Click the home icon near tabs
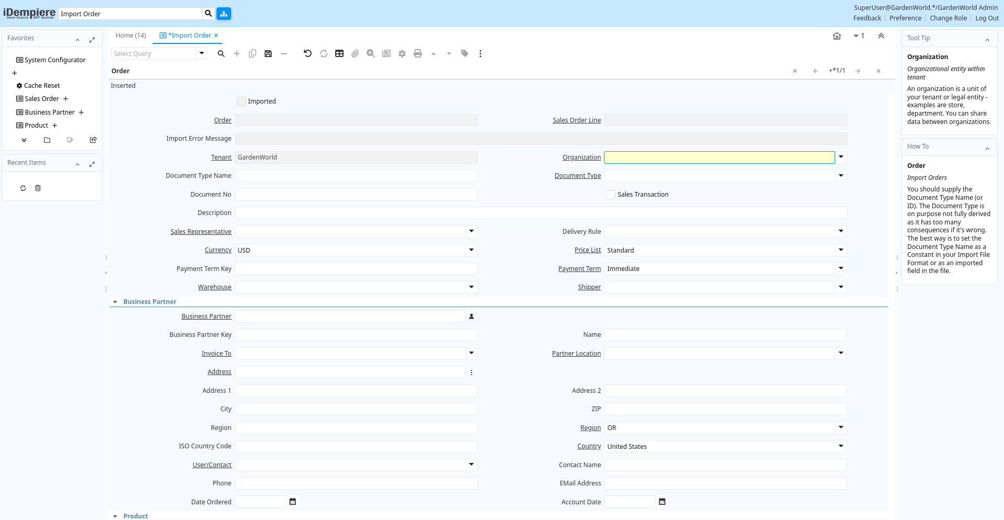Screen dimensions: 1004x520 837,36
